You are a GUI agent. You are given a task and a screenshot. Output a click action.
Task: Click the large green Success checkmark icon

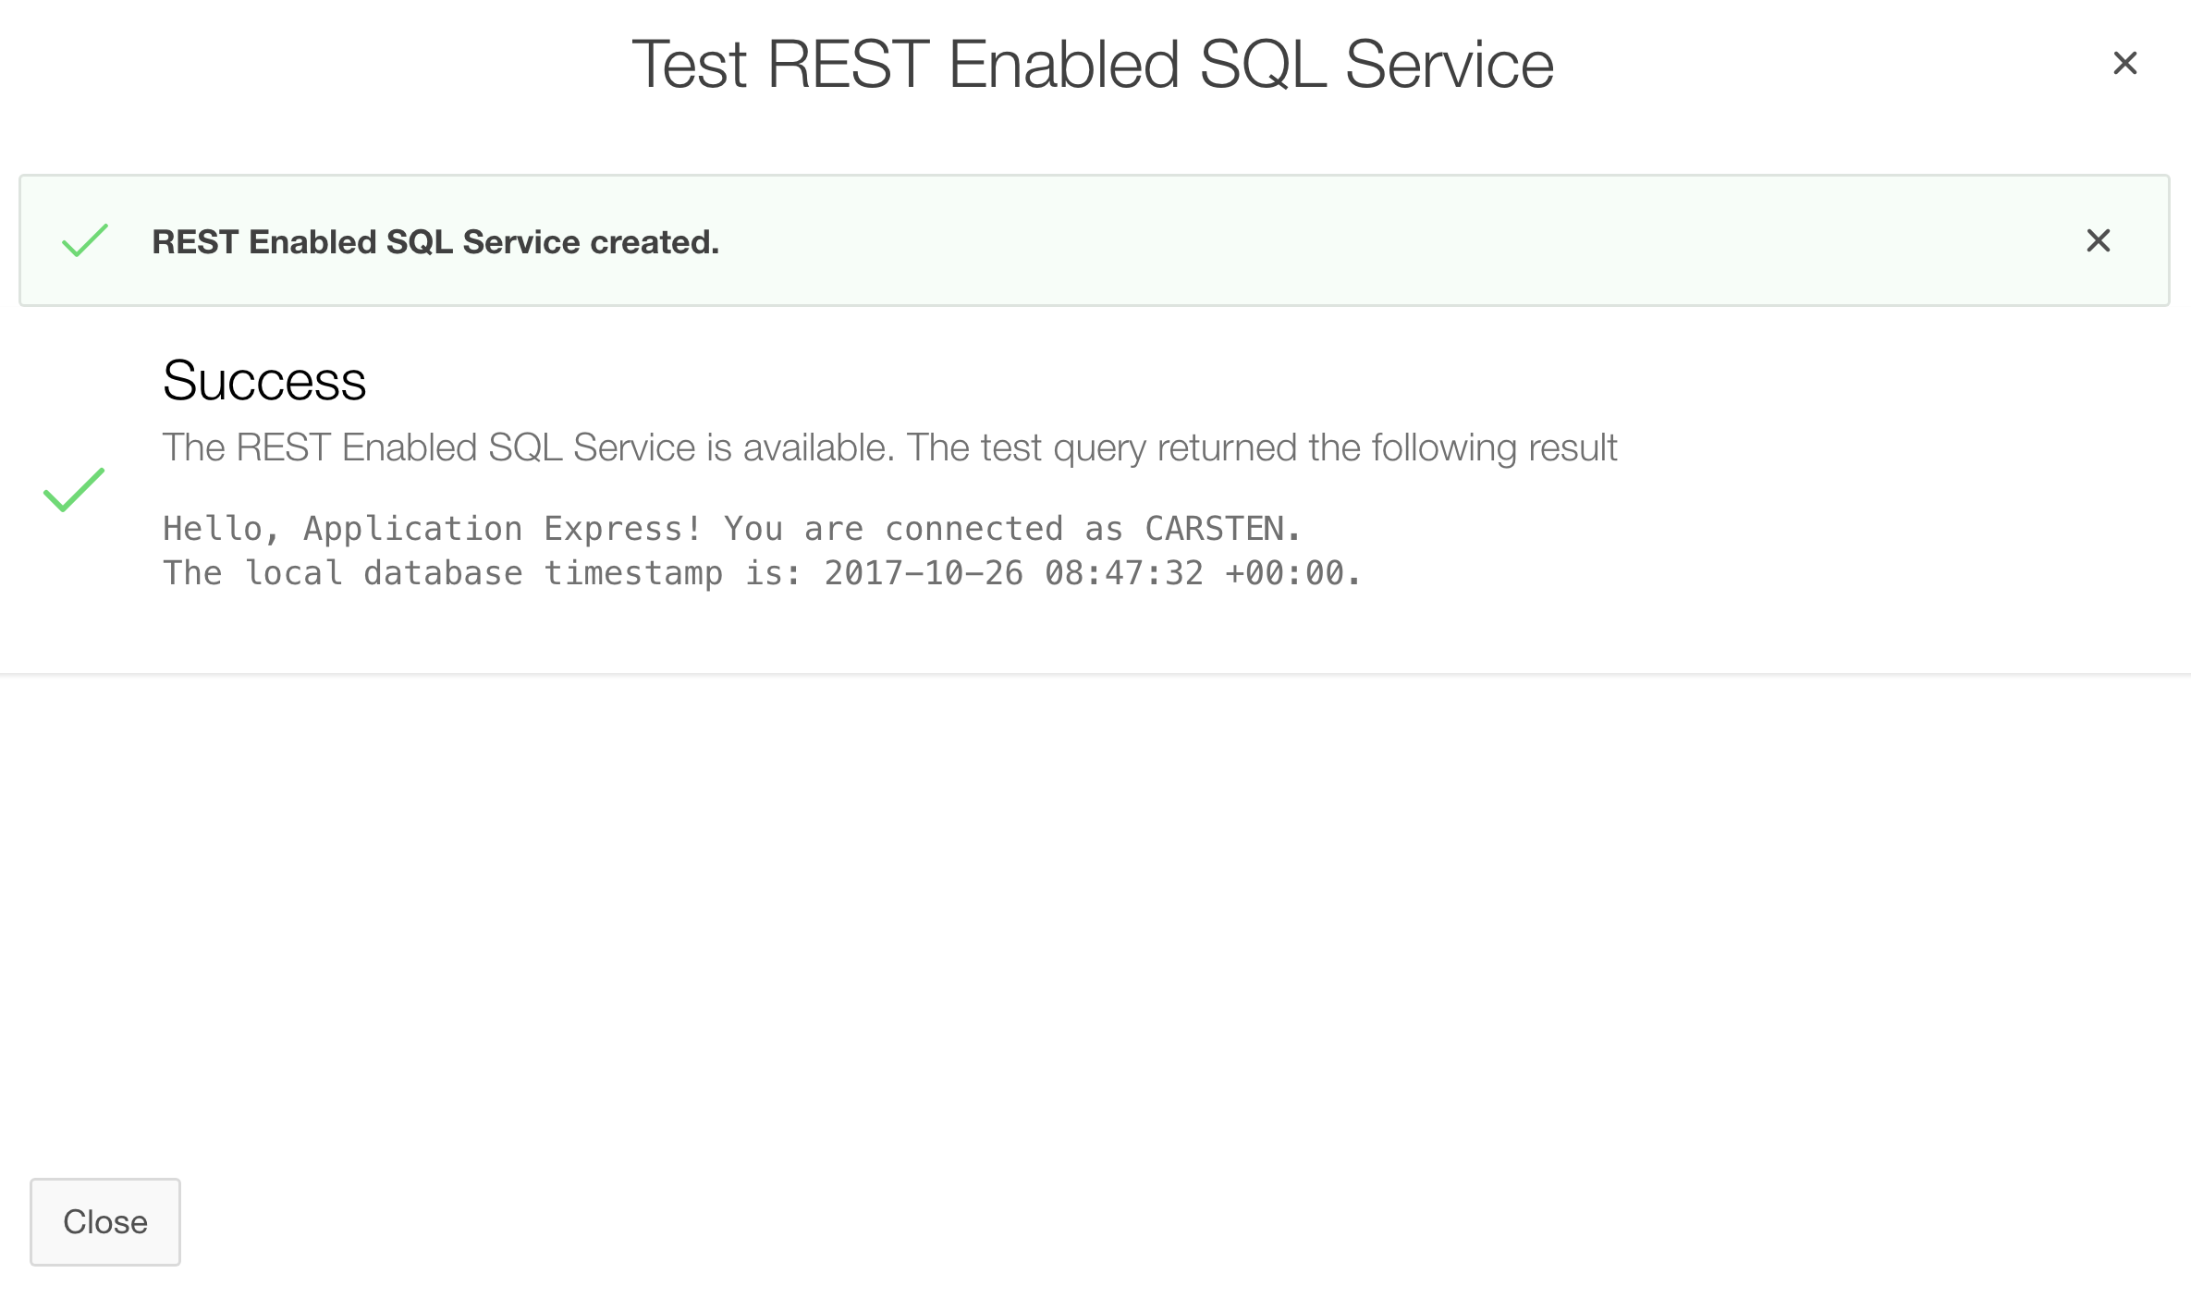74,490
